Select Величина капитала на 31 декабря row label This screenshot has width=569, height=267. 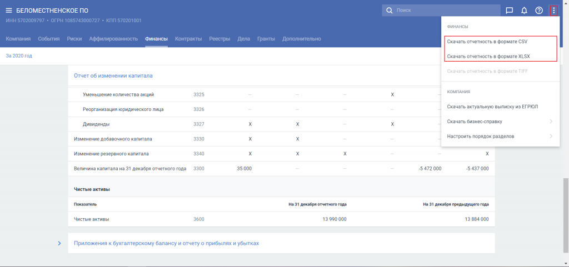click(x=130, y=168)
